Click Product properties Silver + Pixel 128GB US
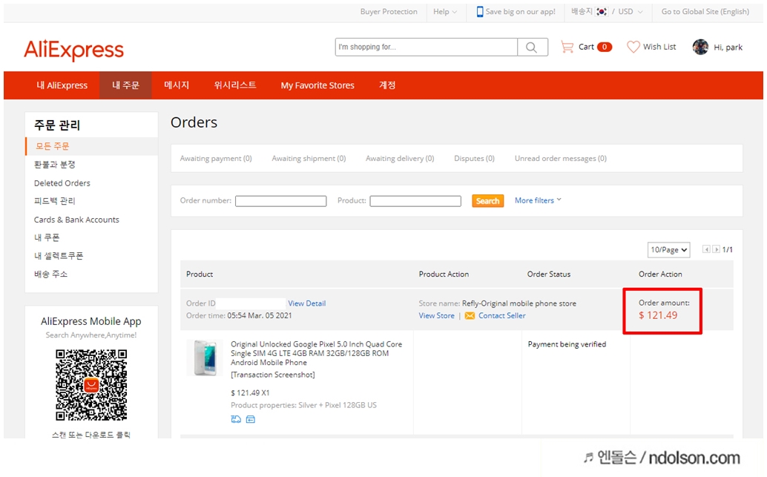 click(x=303, y=405)
